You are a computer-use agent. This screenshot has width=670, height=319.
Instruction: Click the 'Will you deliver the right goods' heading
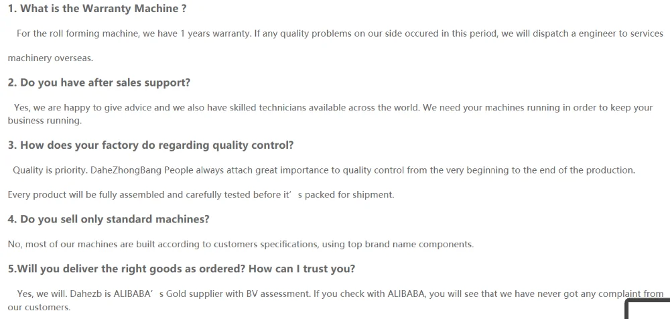(182, 269)
